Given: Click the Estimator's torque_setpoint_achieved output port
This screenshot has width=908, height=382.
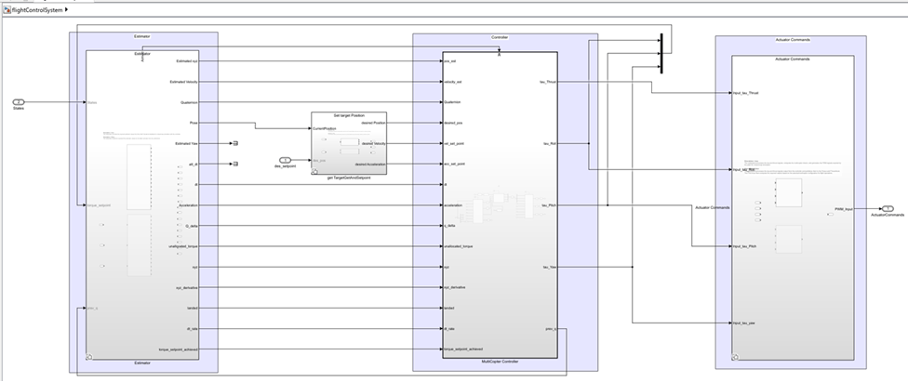Looking at the screenshot, I should click(x=179, y=349).
